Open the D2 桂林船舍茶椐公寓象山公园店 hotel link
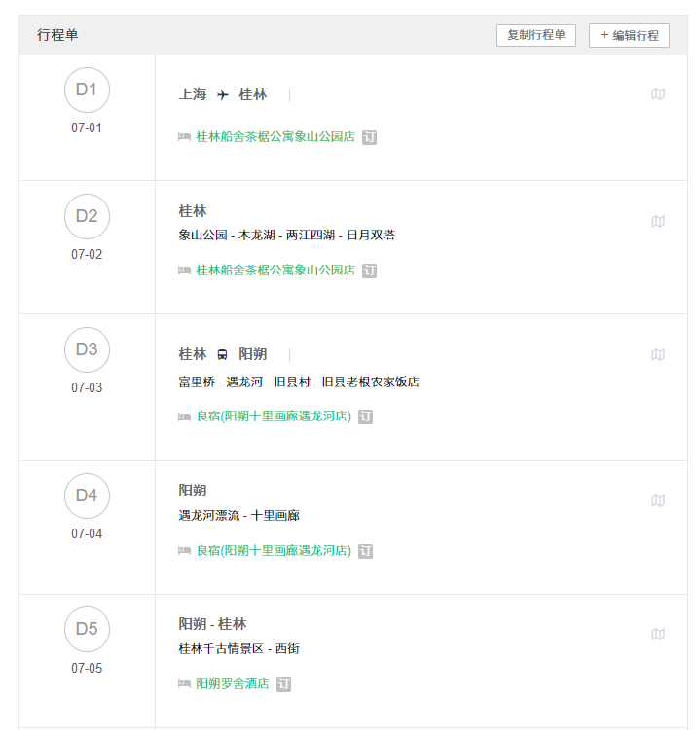Screen dimensions: 696x730 click(x=275, y=270)
